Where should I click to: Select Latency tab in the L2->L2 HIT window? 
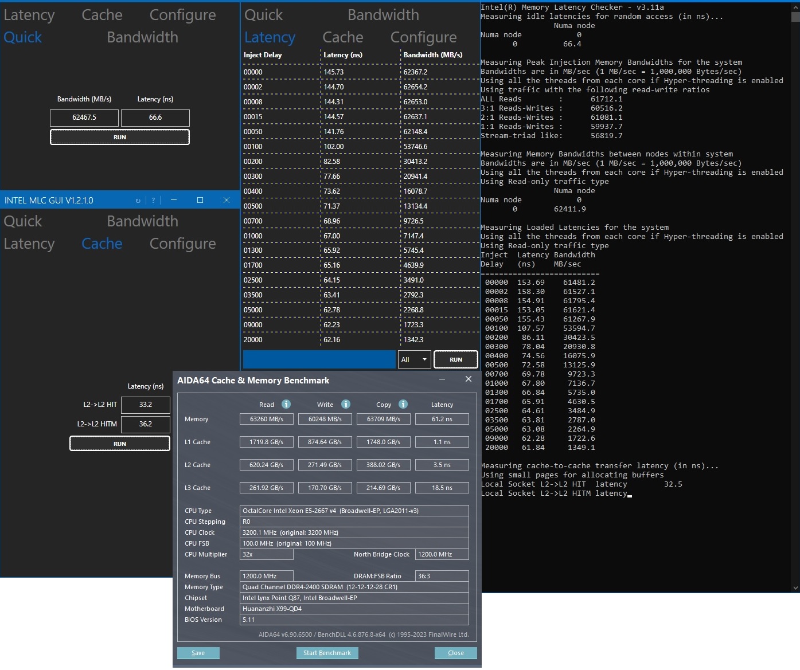coord(29,244)
